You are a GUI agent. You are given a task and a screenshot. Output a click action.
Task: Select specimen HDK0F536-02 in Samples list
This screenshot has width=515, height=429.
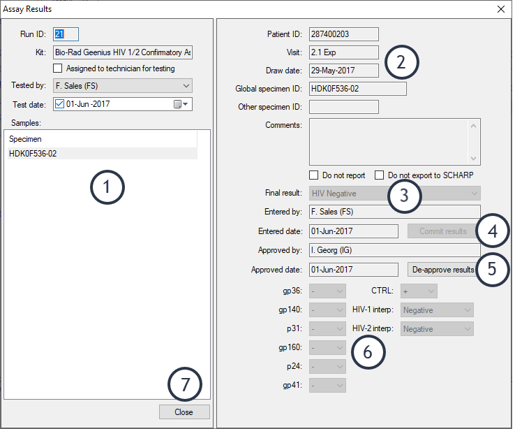tap(33, 153)
